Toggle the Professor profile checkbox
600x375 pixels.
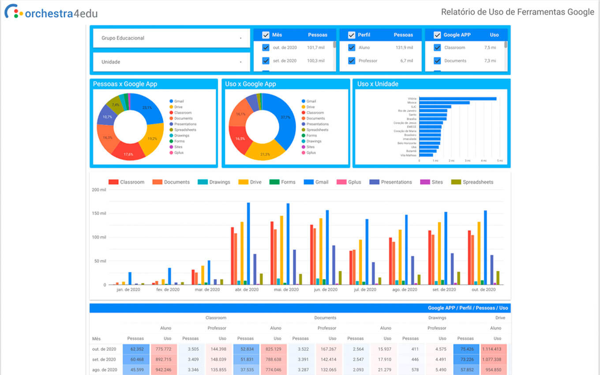(352, 61)
